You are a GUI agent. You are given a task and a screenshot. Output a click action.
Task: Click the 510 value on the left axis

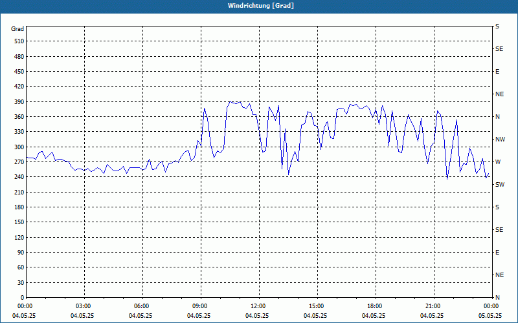coord(19,41)
